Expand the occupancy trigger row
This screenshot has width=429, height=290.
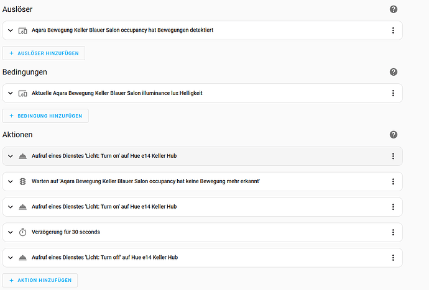[11, 30]
